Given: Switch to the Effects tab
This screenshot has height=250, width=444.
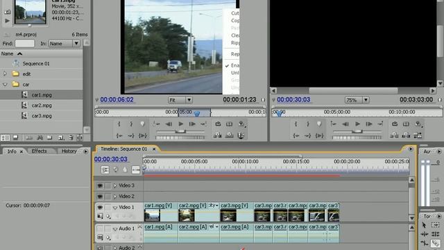Looking at the screenshot, I should pyautogui.click(x=39, y=151).
